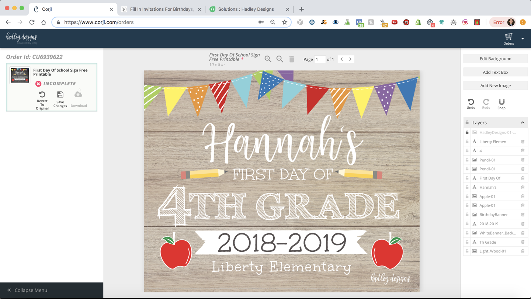Viewport: 531px width, 299px height.
Task: Open the order item thumbnail
Action: click(20, 75)
